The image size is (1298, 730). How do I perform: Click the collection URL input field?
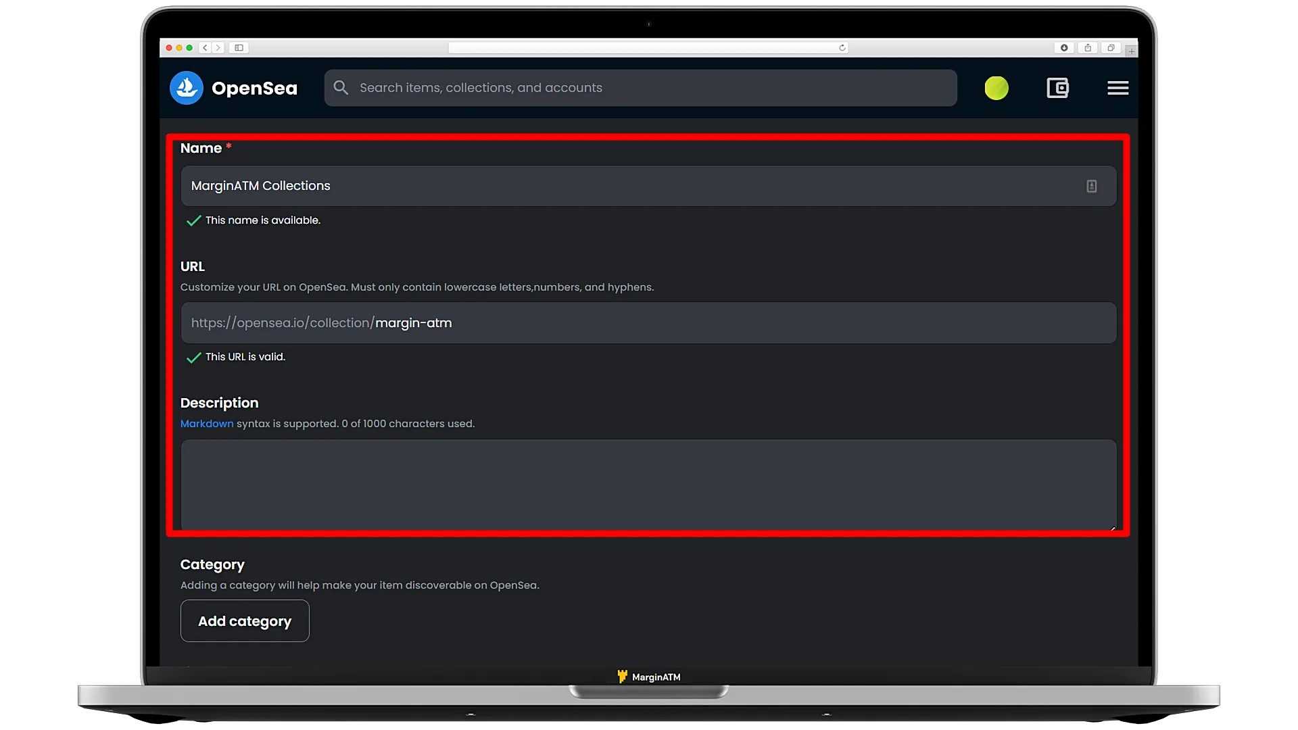648,323
